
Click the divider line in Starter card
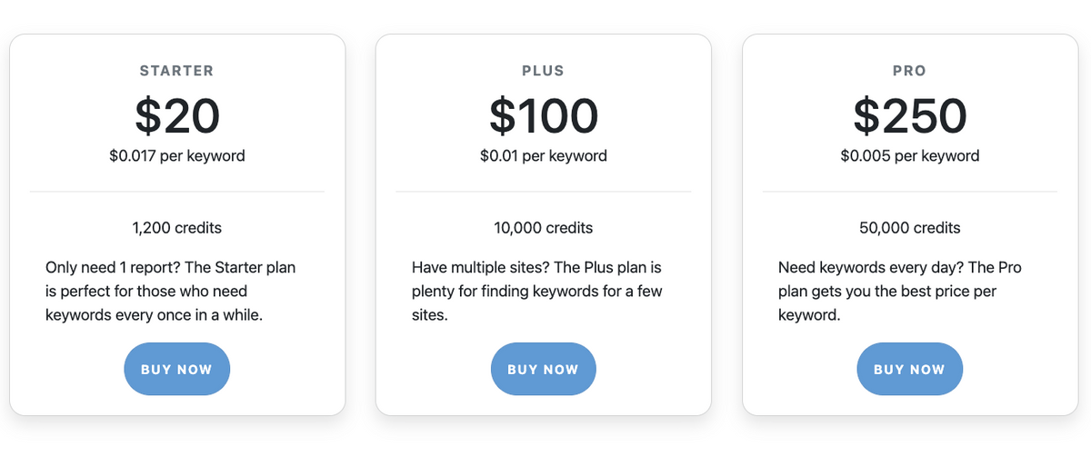coord(176,192)
